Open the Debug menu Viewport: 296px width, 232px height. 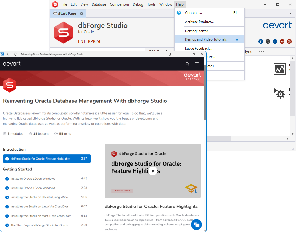point(138,4)
